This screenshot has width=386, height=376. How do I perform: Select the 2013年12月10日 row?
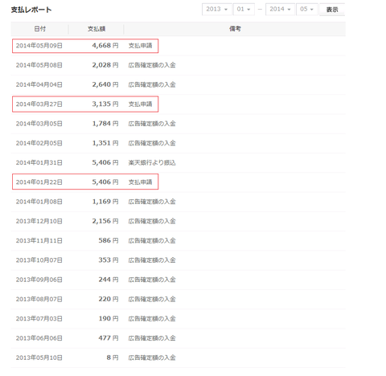coord(179,221)
